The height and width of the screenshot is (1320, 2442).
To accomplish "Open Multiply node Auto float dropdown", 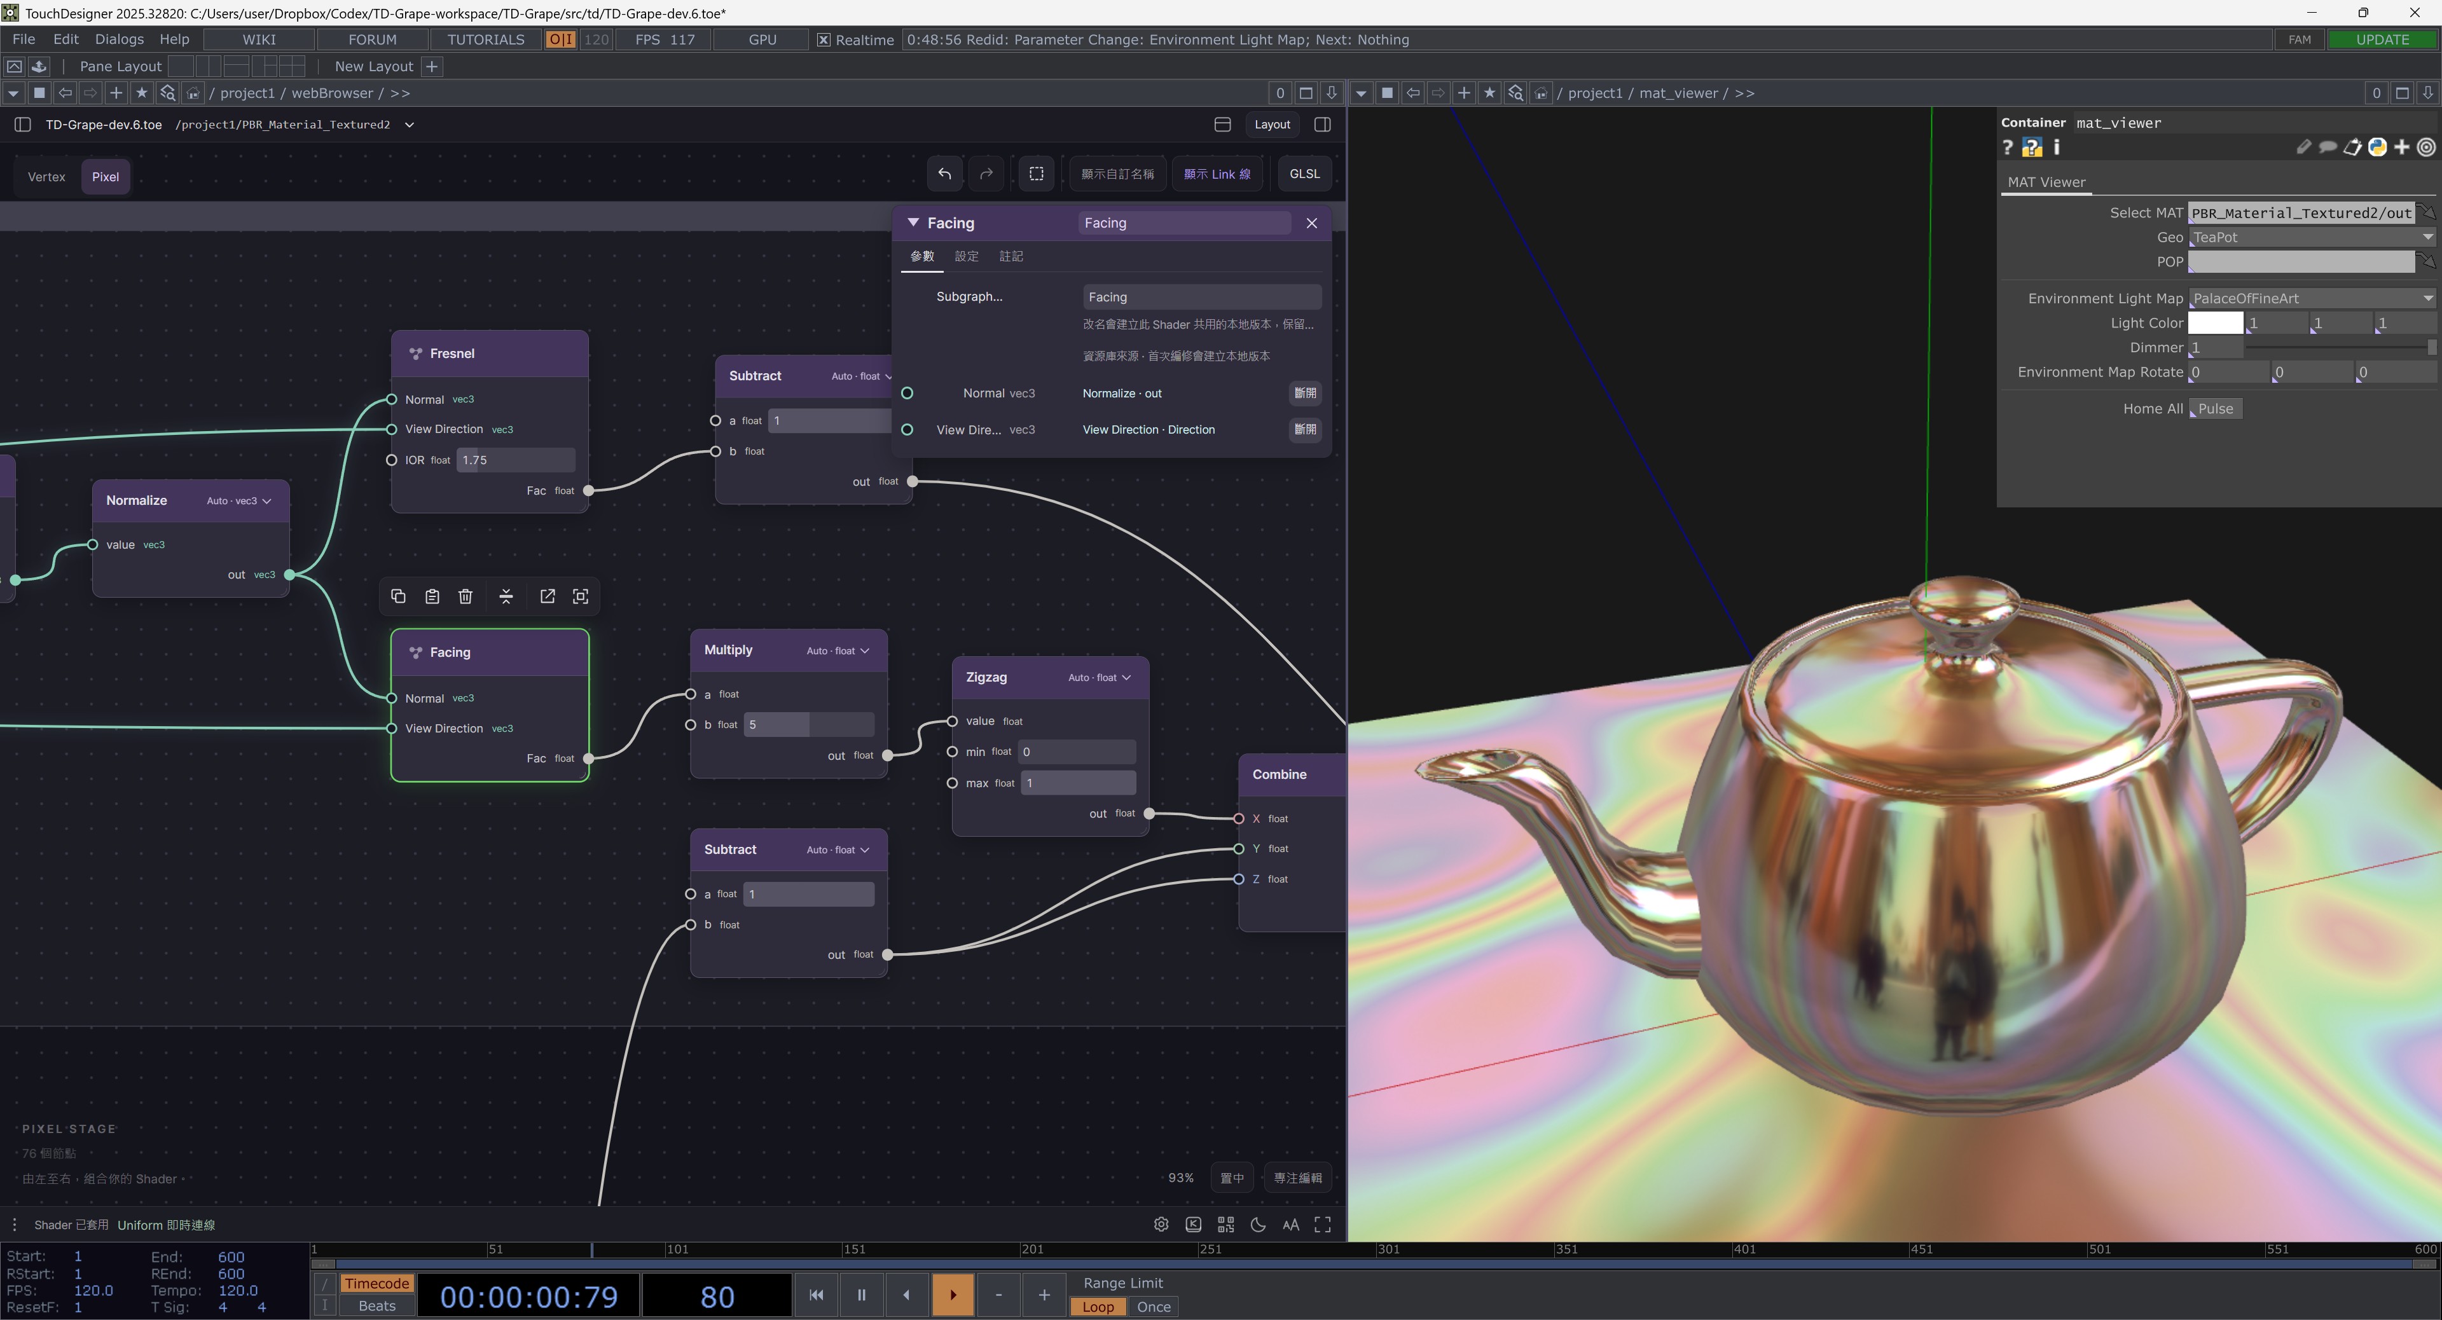I will point(838,650).
